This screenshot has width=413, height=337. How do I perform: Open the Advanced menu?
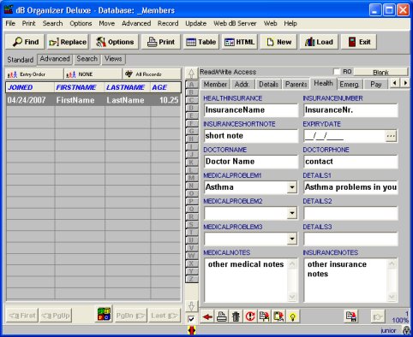(x=136, y=23)
